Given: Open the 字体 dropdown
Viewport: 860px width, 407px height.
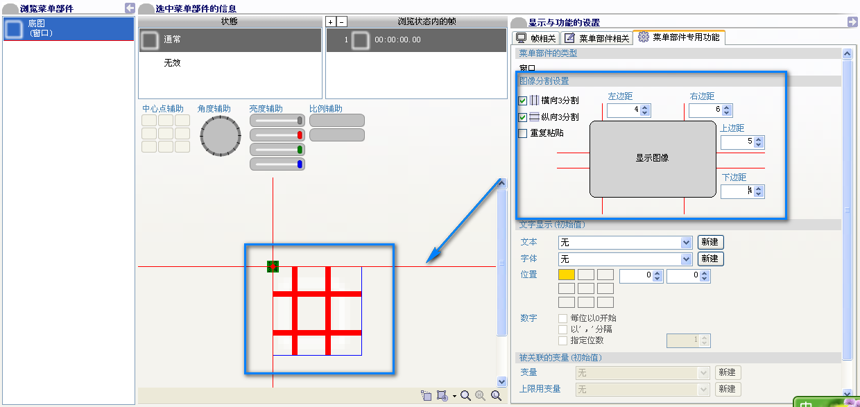Looking at the screenshot, I should [x=687, y=259].
